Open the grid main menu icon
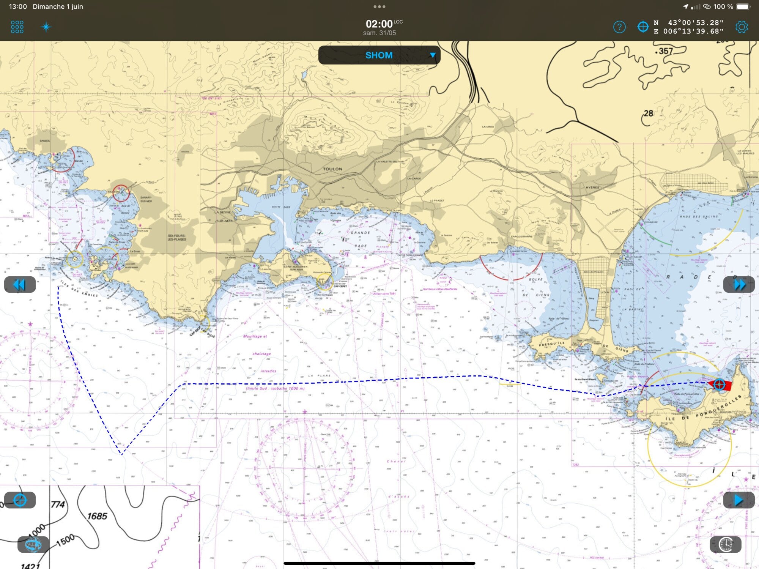The image size is (759, 569). coord(17,27)
